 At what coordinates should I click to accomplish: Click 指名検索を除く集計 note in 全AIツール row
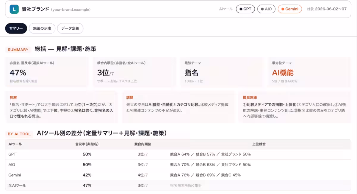186,185
